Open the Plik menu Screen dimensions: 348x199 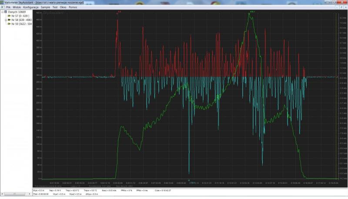(8, 7)
